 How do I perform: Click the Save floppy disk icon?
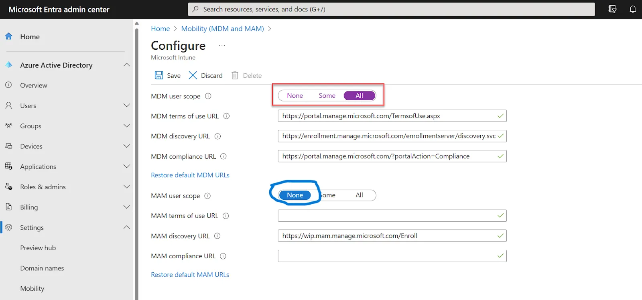coord(159,75)
